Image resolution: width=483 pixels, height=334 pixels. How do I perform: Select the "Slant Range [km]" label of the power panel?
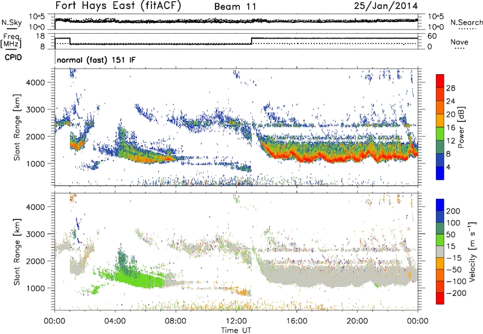(x=17, y=127)
